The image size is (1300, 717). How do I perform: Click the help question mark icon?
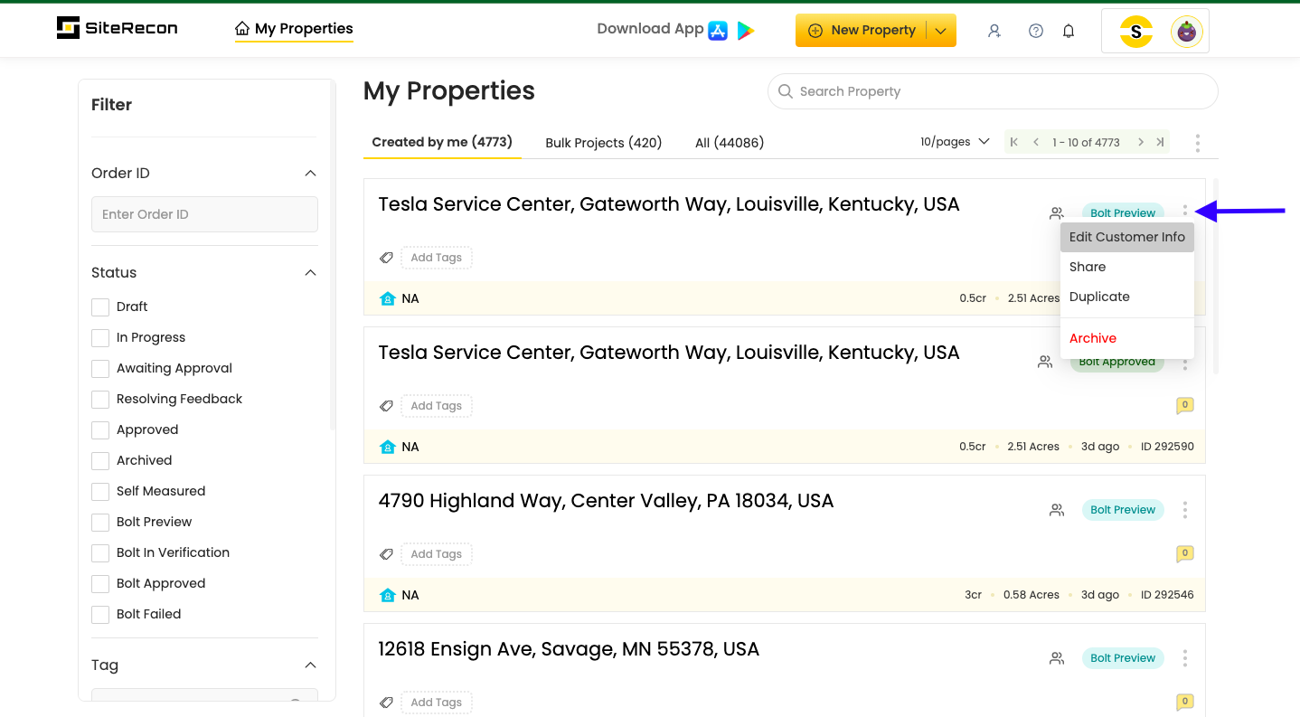click(x=1036, y=31)
